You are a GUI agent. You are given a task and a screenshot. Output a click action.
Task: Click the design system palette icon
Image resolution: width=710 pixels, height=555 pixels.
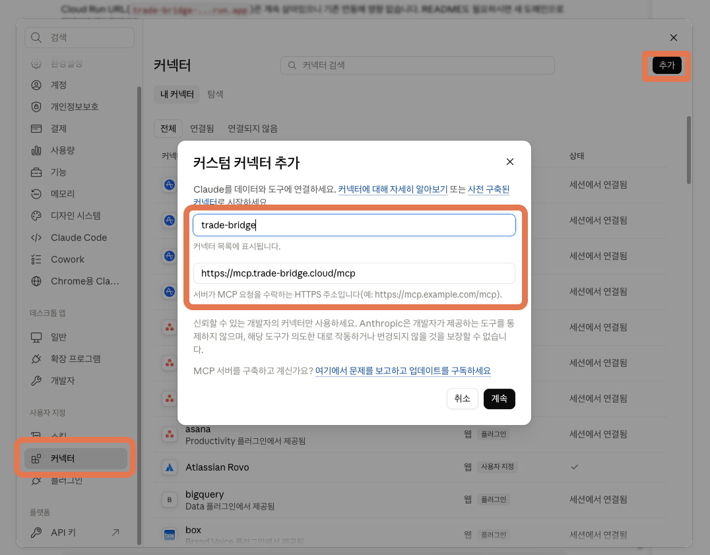pos(36,216)
